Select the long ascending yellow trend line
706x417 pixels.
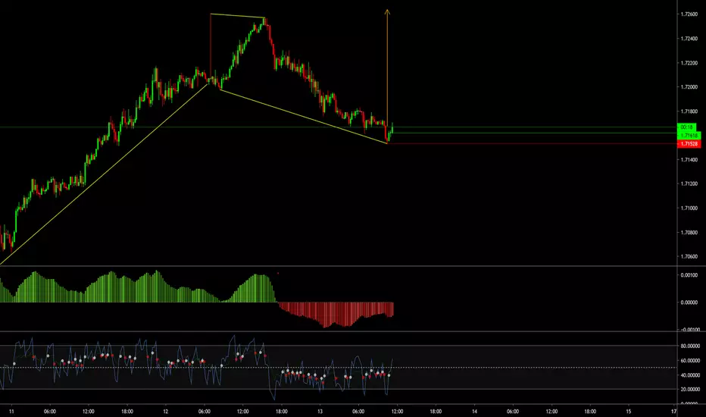[x=104, y=174]
